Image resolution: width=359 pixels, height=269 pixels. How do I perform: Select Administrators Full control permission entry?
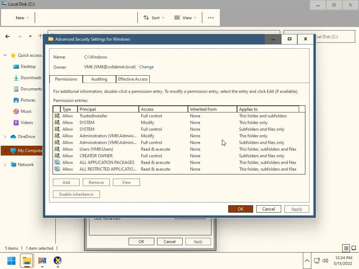click(179, 142)
